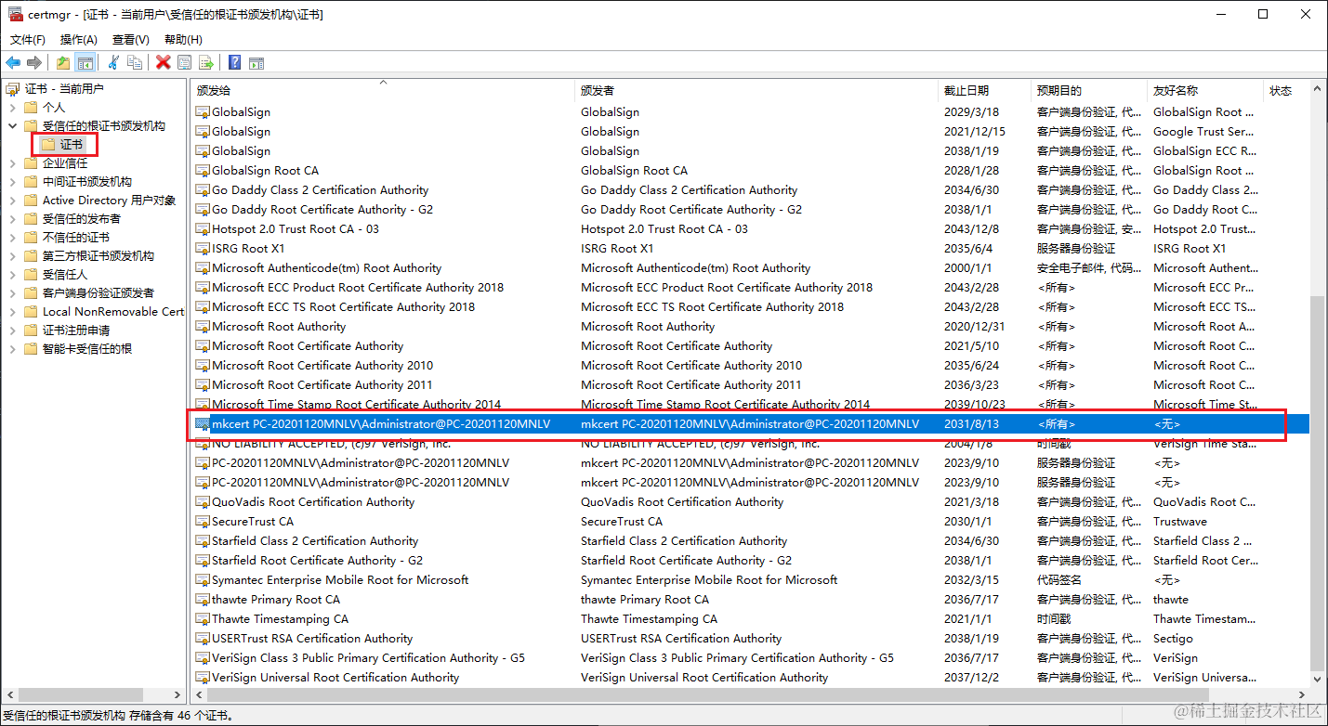Sort by the 截止日期 column header
Viewport: 1328px width, 726px height.
(x=984, y=91)
